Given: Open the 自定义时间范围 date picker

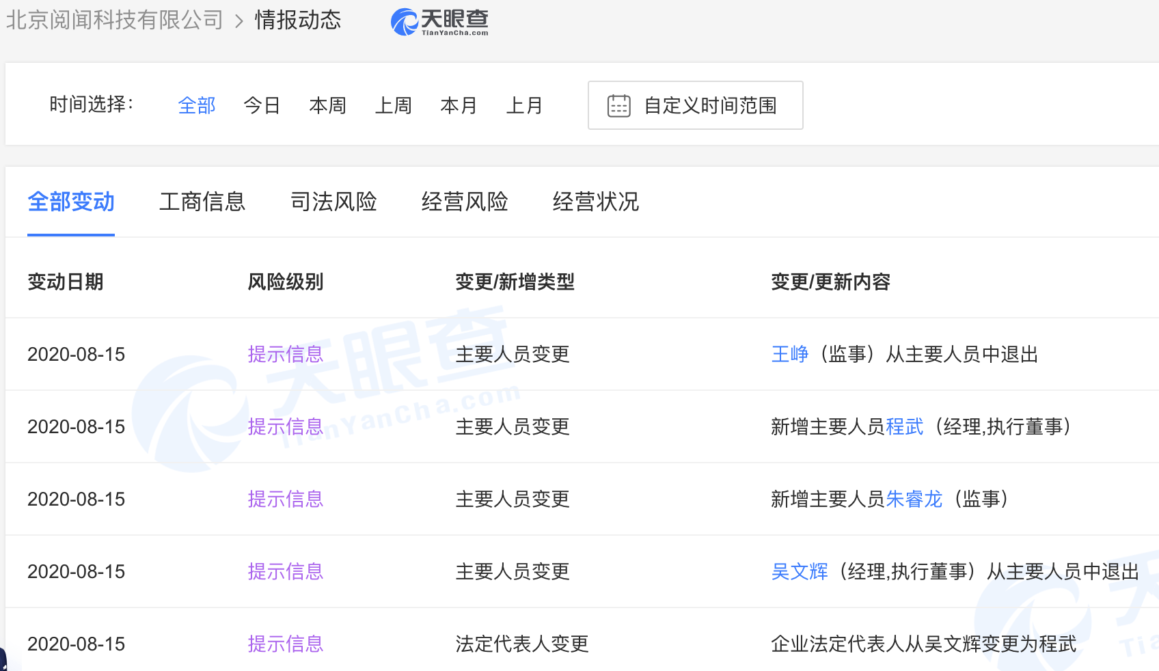Looking at the screenshot, I should pos(709,106).
